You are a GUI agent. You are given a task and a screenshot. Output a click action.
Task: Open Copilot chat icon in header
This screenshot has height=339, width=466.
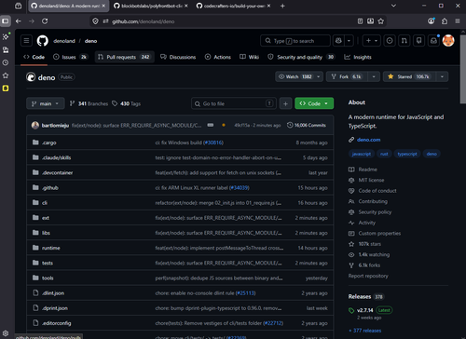pyautogui.click(x=338, y=41)
